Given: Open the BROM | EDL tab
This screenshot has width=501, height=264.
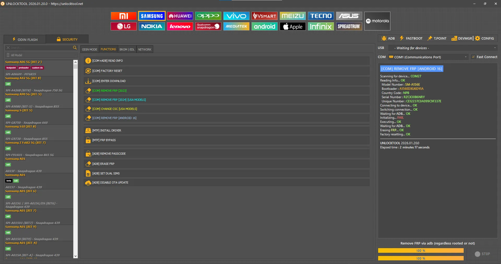Looking at the screenshot, I should (127, 49).
